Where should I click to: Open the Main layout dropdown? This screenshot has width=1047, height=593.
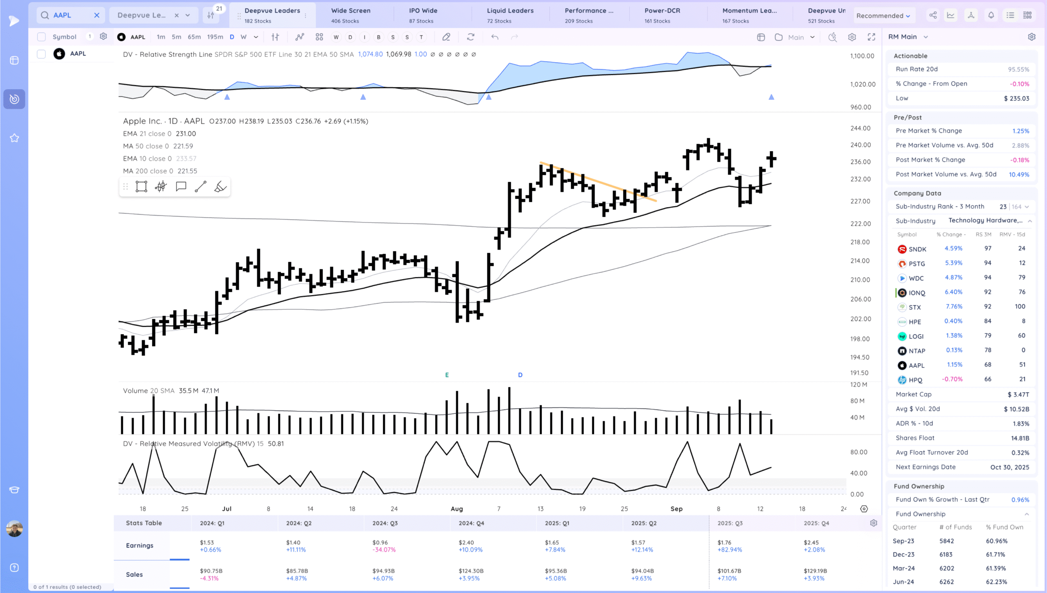(x=801, y=37)
